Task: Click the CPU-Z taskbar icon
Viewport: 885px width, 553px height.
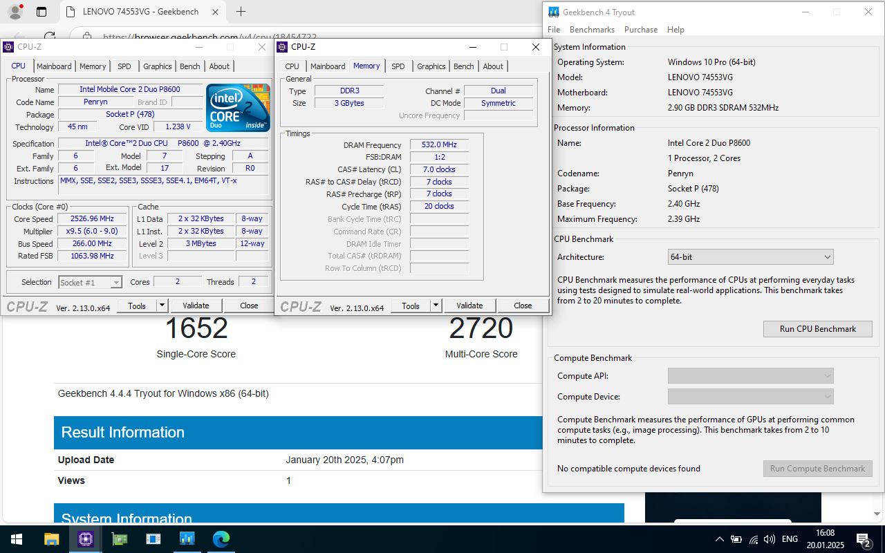Action: tap(85, 539)
